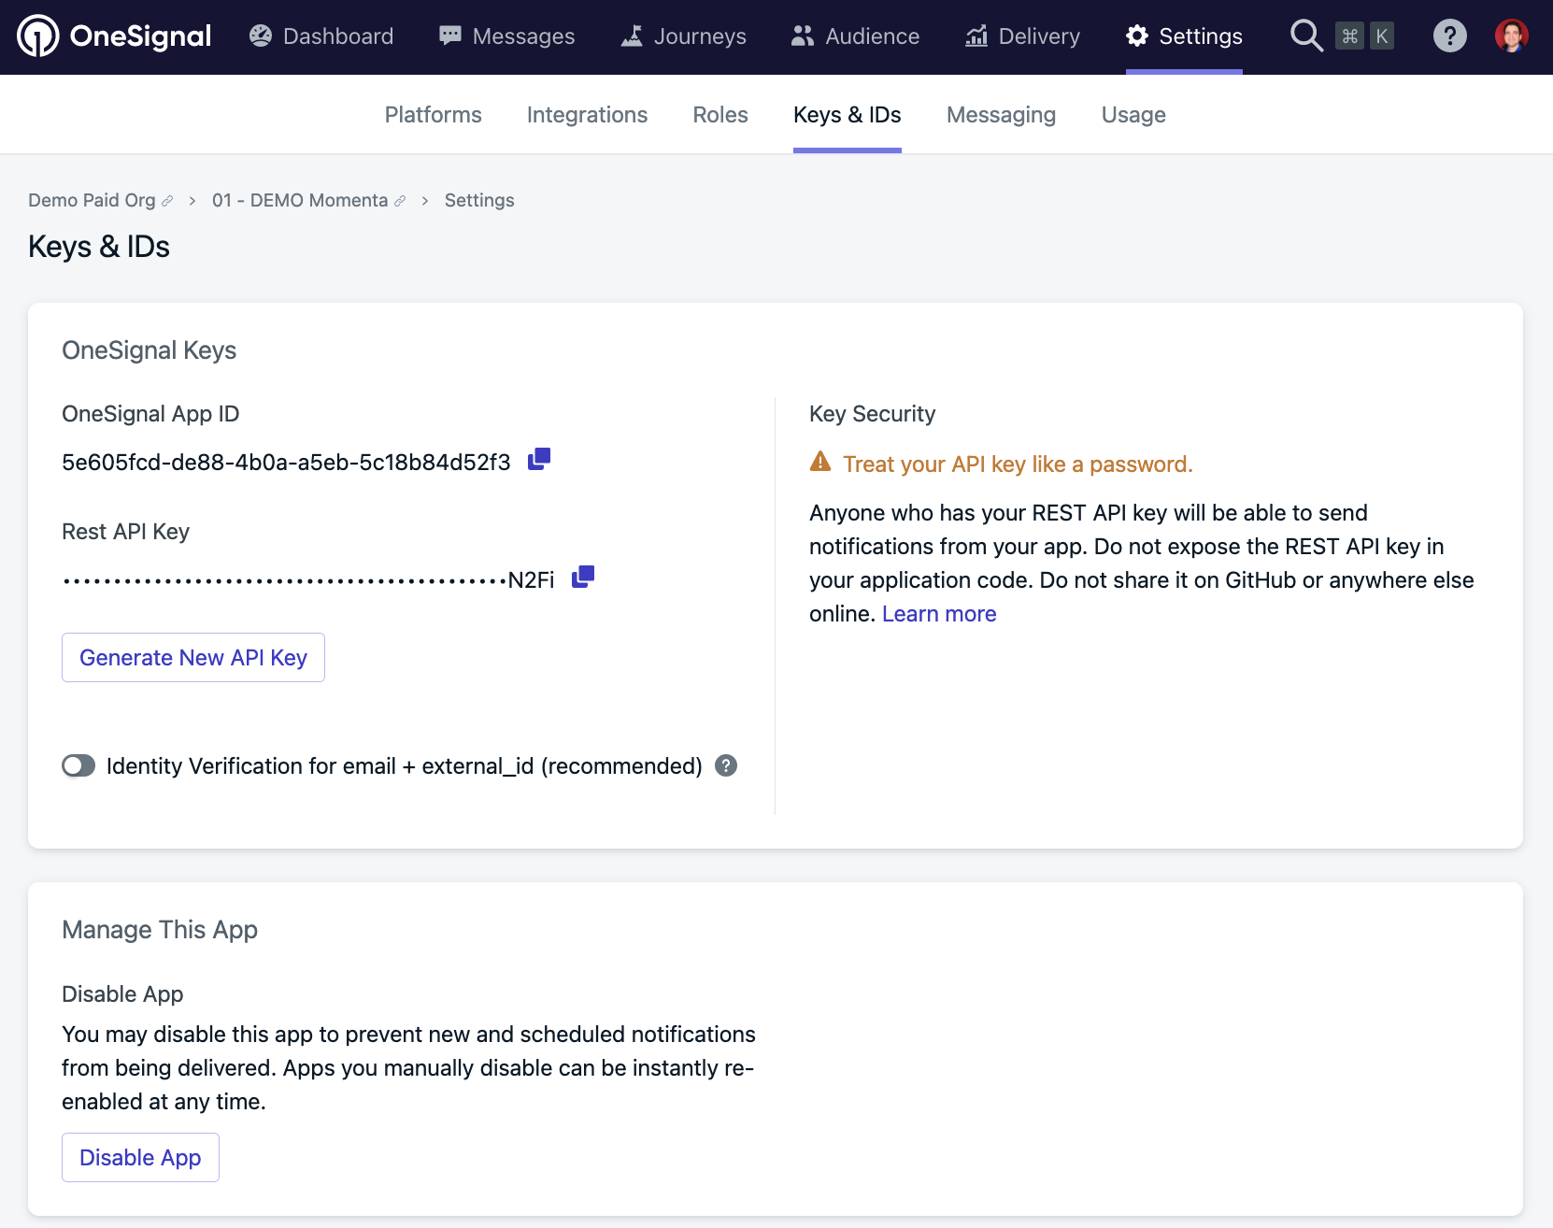Screen dimensions: 1553x1228
Task: Toggle Identity Verification switch
Action: (x=78, y=766)
